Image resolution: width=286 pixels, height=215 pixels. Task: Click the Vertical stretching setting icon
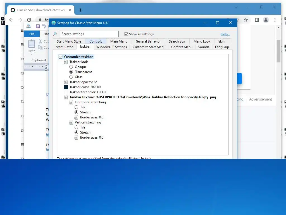point(71,122)
